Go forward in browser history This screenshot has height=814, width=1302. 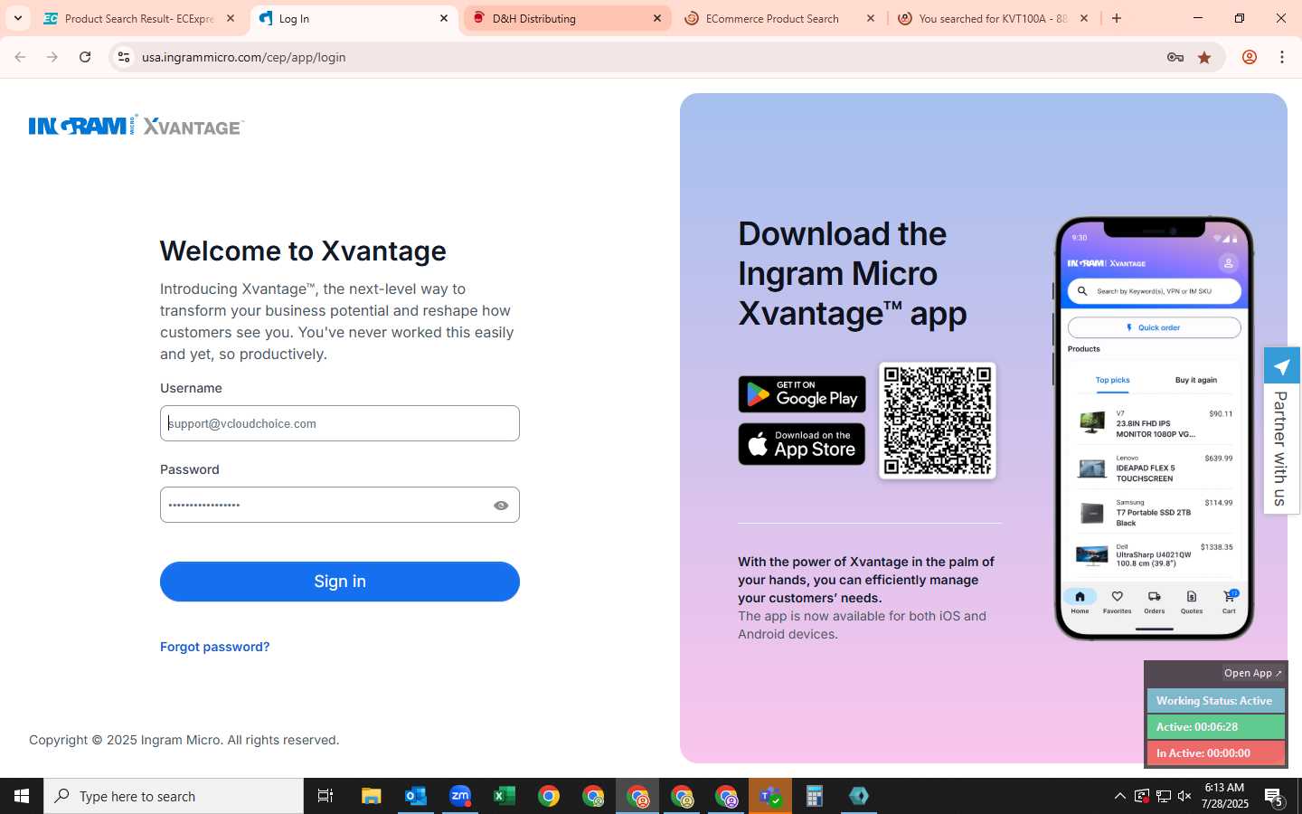(x=52, y=57)
